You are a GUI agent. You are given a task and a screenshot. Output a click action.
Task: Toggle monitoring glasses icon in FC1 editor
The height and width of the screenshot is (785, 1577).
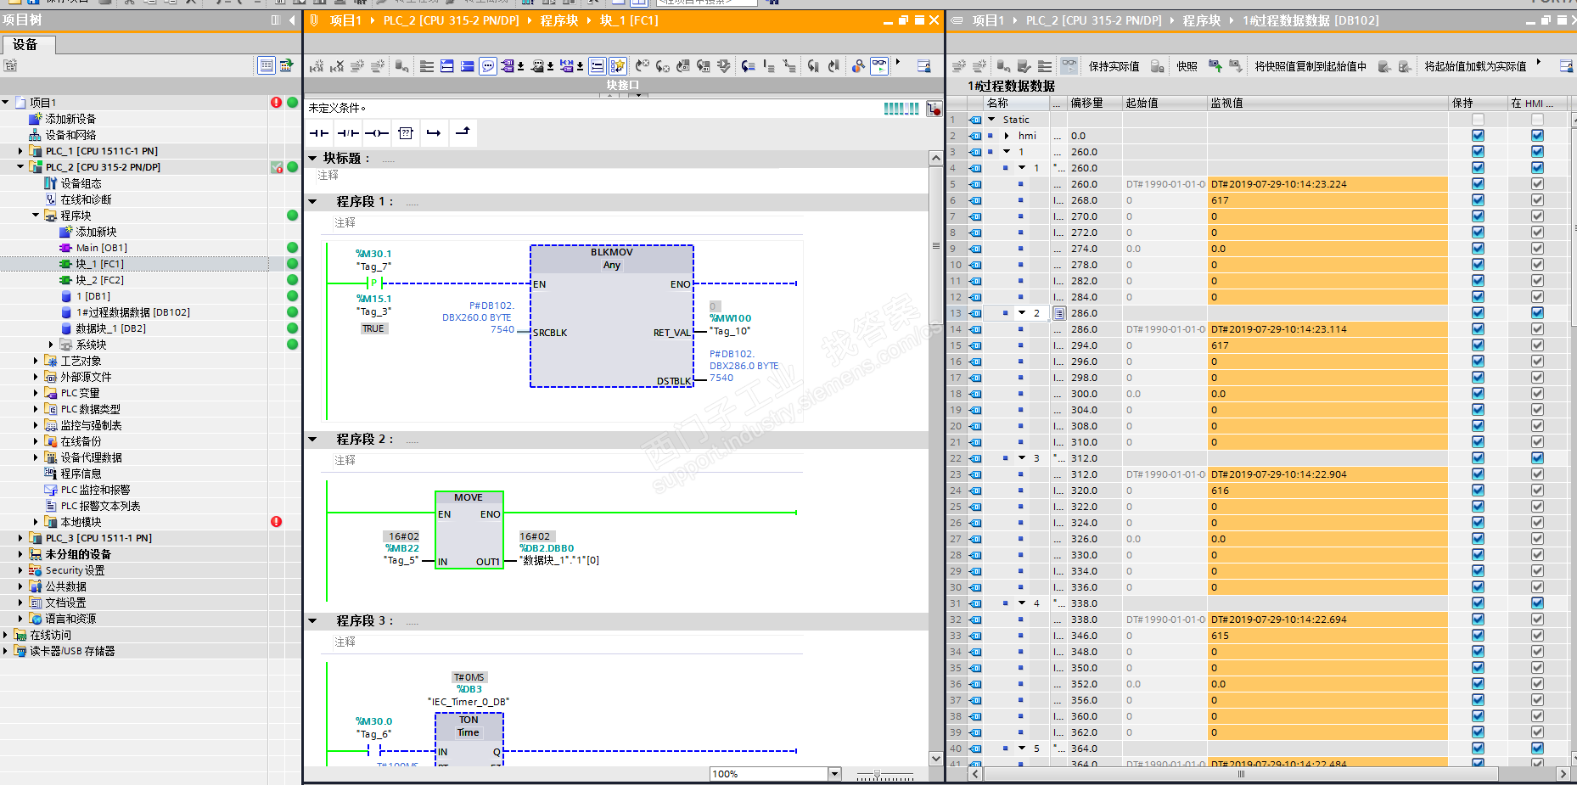click(x=879, y=66)
